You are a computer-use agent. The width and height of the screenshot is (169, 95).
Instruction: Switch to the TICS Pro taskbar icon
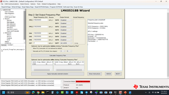[x=120, y=92]
